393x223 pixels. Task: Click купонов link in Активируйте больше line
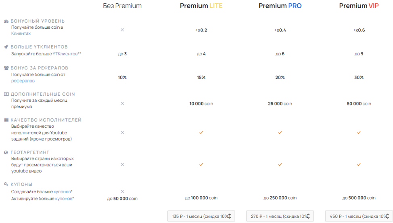(64, 199)
